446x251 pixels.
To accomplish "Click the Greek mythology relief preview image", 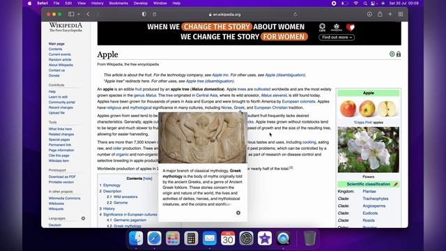I will (x=203, y=138).
